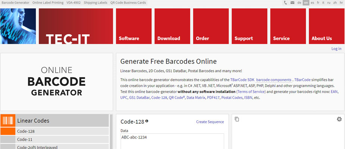
Task: Switch language to Spanish (es)
Action: pyautogui.click(x=312, y=3)
